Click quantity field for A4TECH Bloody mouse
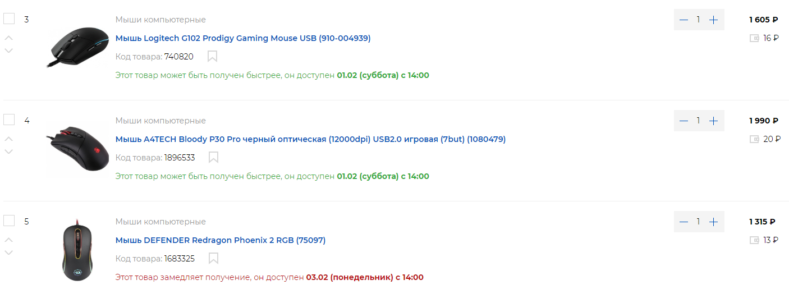 (x=699, y=121)
